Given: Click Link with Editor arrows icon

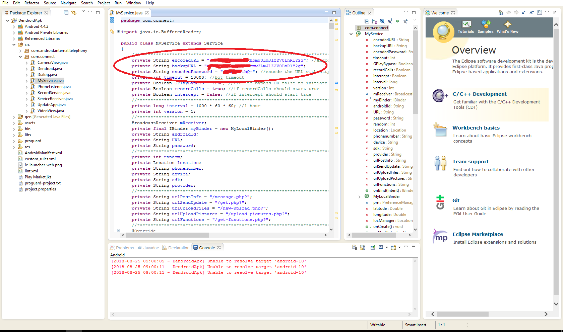Looking at the screenshot, I should [x=74, y=13].
